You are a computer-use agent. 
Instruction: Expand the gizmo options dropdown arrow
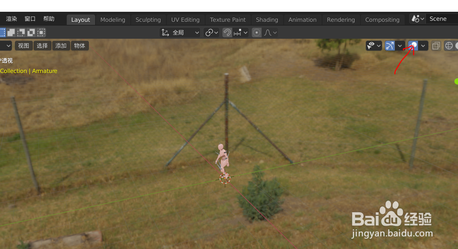point(400,46)
